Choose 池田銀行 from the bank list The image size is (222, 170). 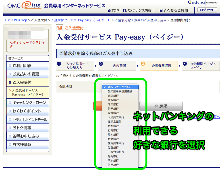pyautogui.click(x=120, y=104)
